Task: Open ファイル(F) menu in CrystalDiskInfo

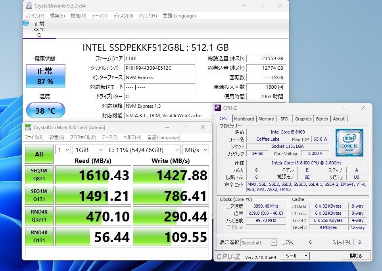Action: [x=35, y=16]
